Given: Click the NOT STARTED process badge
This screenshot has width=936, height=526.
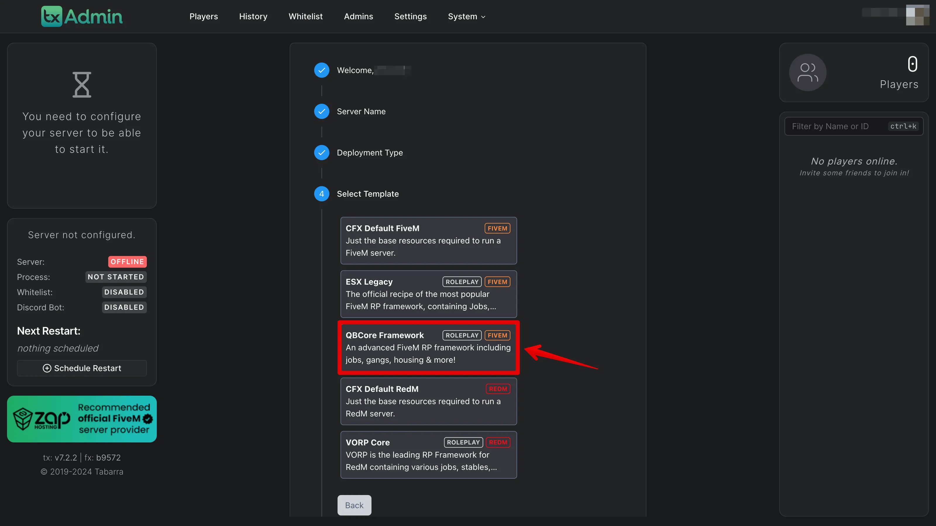Looking at the screenshot, I should (x=116, y=277).
